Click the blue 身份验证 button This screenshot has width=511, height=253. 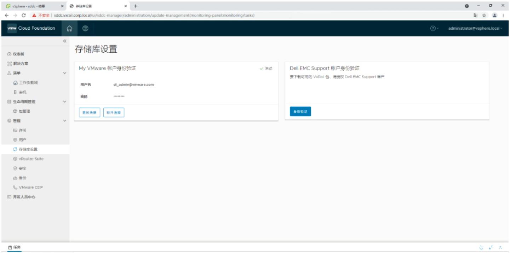tap(300, 111)
